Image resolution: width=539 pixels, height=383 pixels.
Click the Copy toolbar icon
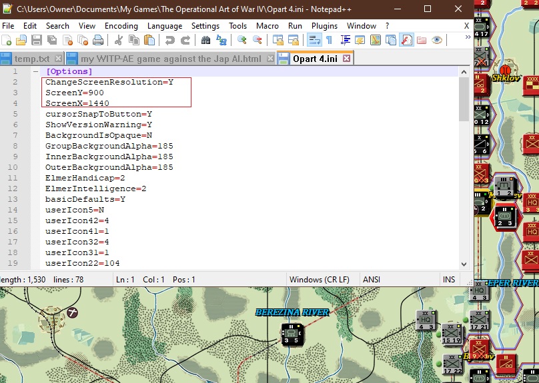pos(133,40)
